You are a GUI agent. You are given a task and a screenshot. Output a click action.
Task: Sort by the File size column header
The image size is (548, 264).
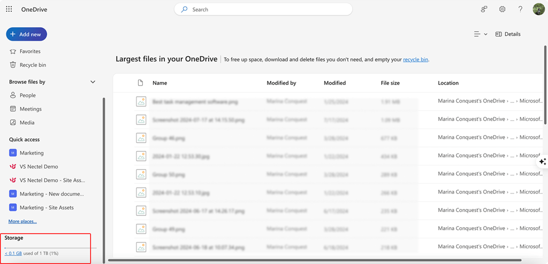pyautogui.click(x=390, y=83)
